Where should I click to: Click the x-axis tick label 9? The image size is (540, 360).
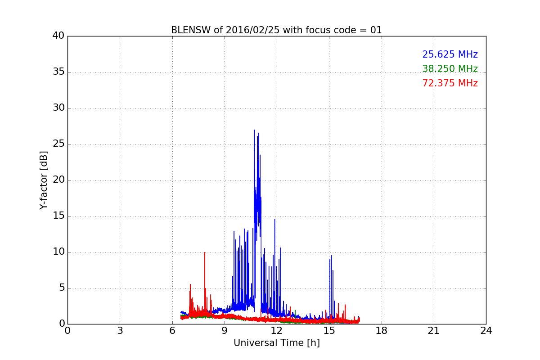[225, 330]
